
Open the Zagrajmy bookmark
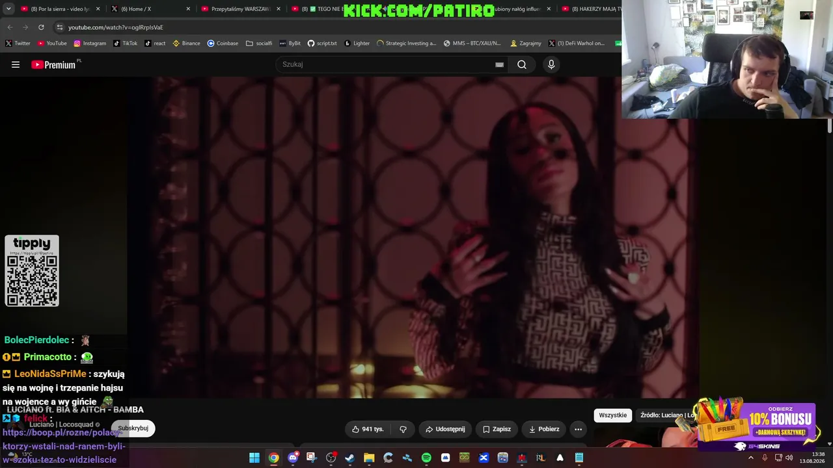526,44
